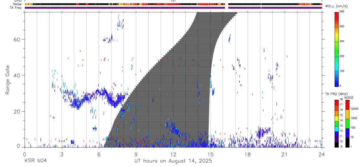Click the '9' tick on the UT hours axis
Viewport: 362px width, 167px height.
(x=136, y=154)
